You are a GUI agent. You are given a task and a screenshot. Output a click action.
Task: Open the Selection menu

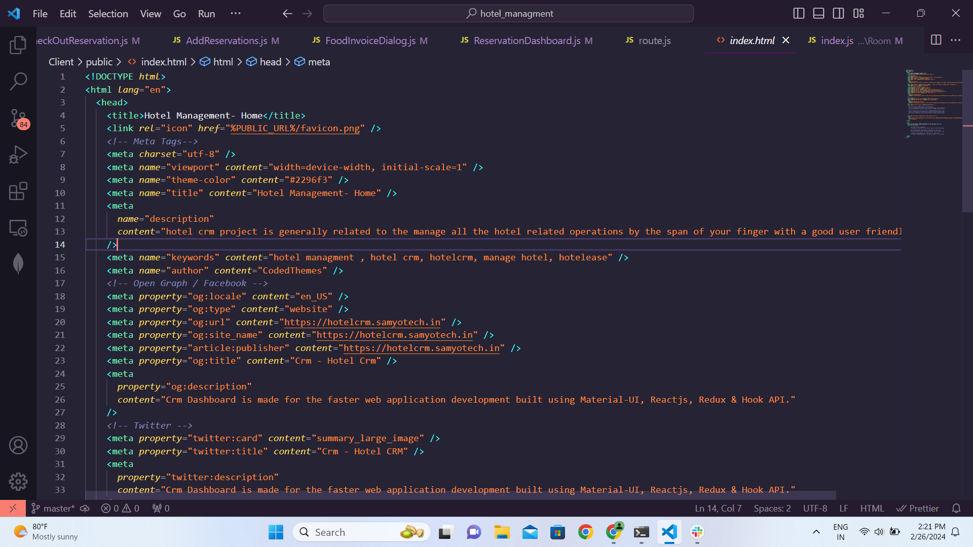108,14
